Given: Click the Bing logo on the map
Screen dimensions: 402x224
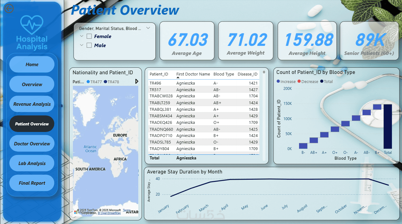Looking at the screenshot, I should [76, 212].
